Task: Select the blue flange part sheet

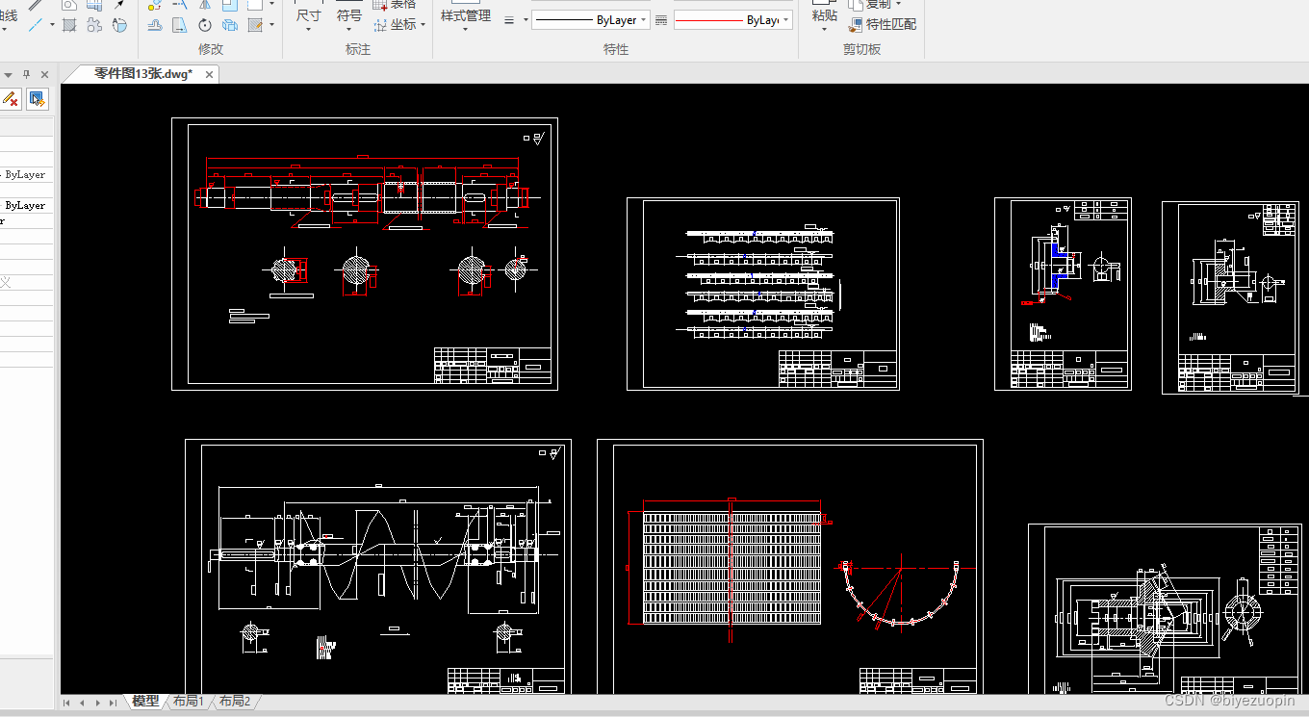Action: 1063,294
